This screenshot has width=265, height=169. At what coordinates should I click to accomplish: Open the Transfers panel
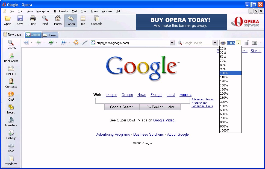click(x=11, y=122)
